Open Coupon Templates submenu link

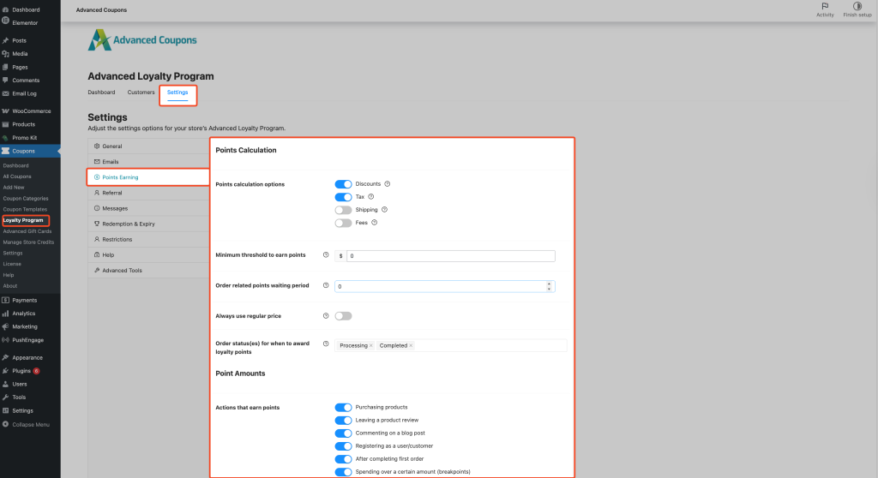click(25, 209)
